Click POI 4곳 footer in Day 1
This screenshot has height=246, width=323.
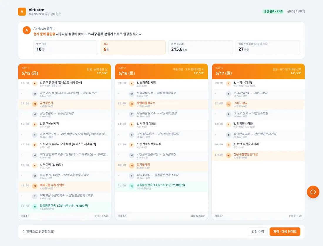click(x=25, y=216)
